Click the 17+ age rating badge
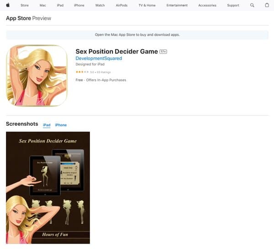 click(163, 52)
